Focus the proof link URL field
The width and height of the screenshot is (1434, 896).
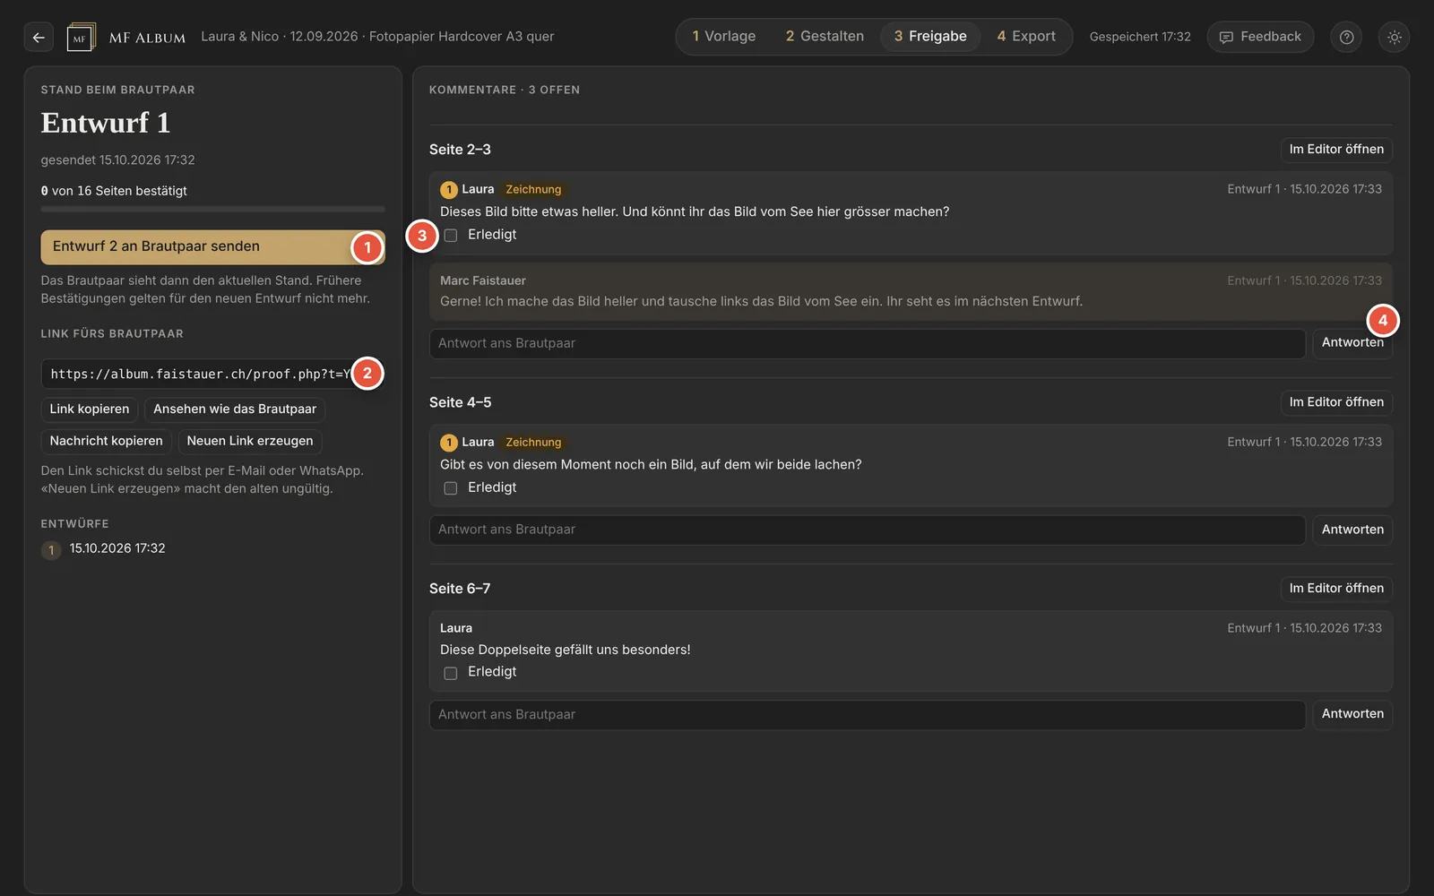(x=212, y=375)
